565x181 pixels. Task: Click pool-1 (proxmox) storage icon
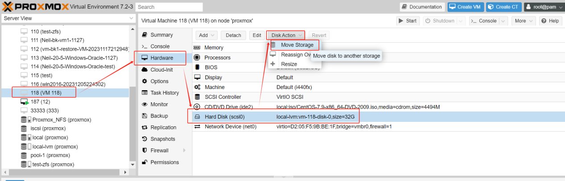tap(25, 155)
